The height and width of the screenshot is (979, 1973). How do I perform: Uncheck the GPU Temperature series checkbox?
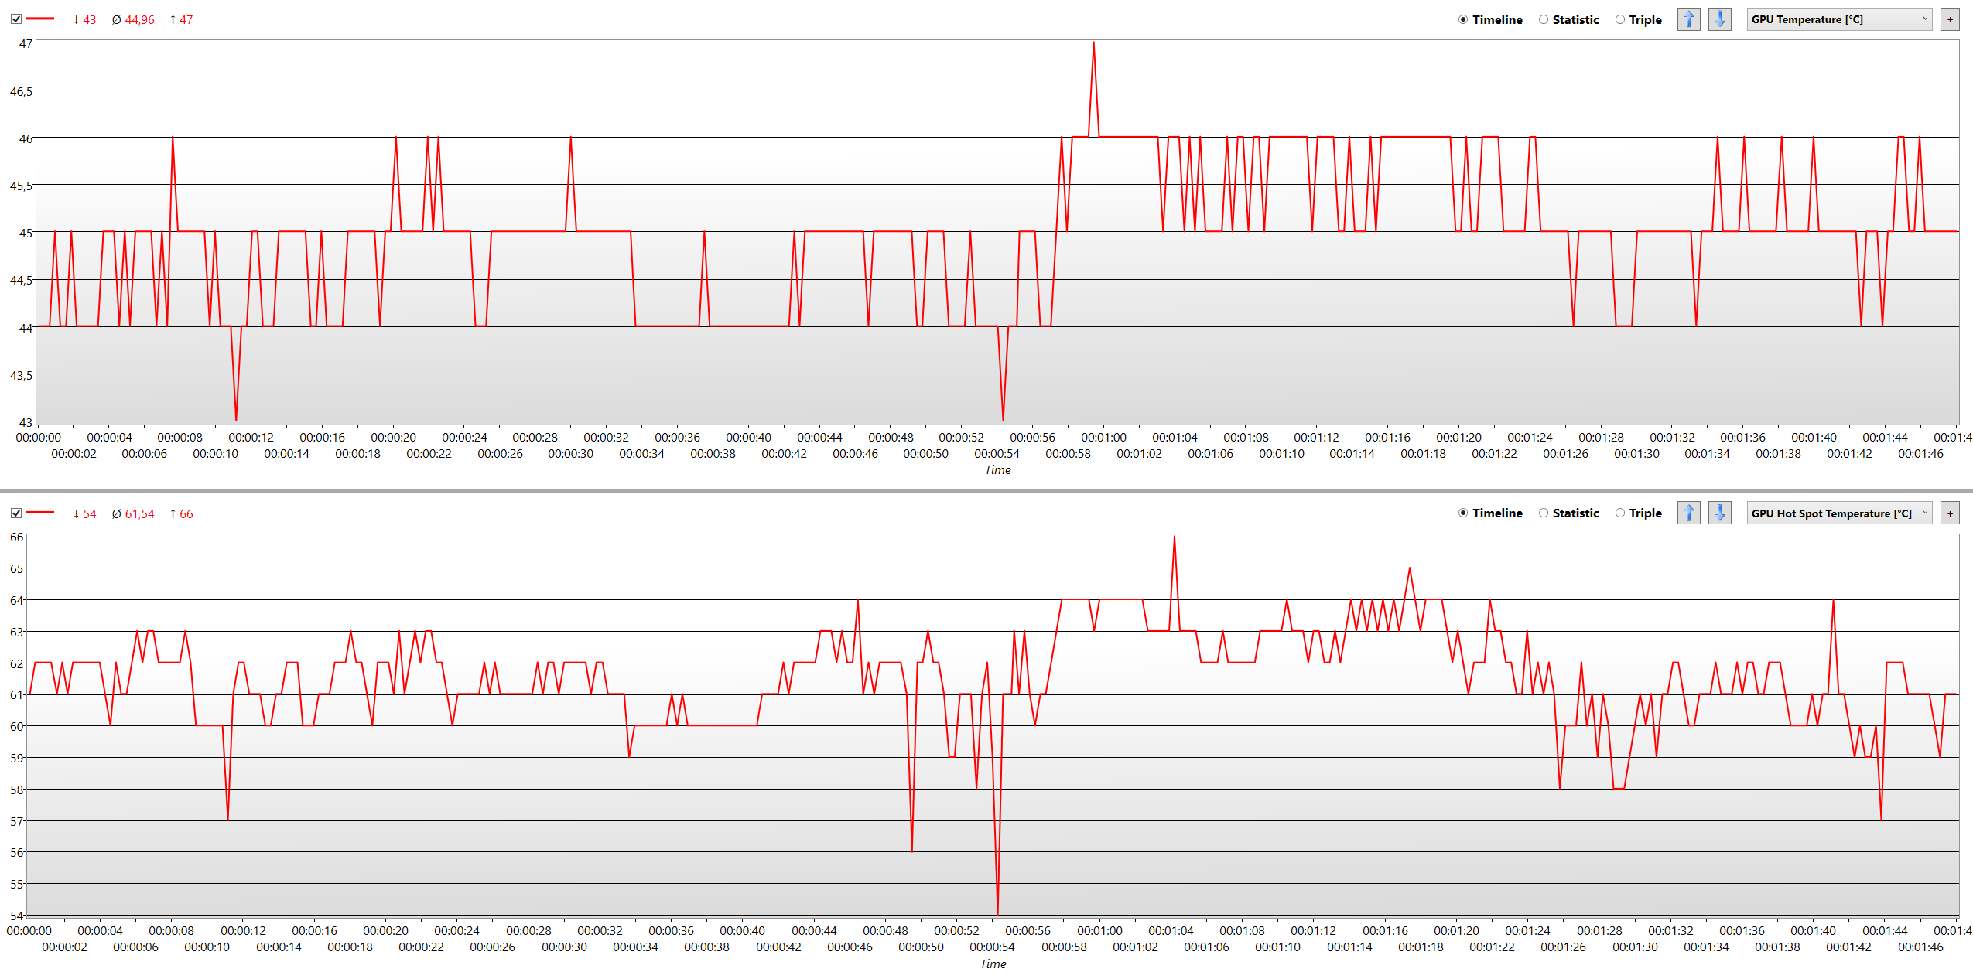(x=16, y=19)
